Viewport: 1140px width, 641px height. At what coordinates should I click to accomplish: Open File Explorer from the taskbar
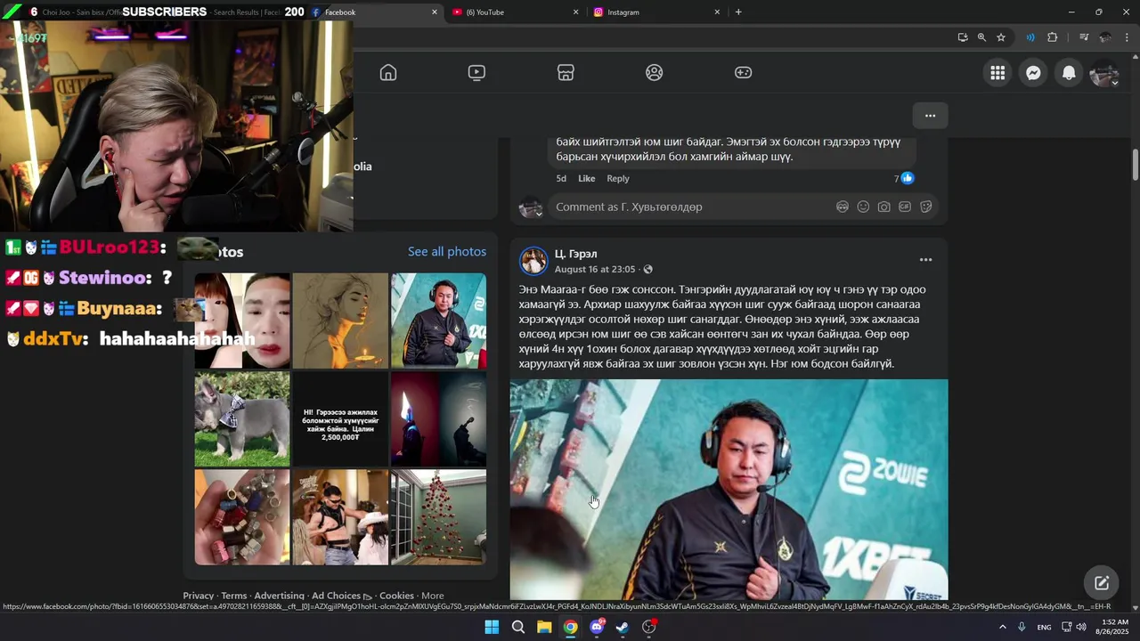(543, 627)
